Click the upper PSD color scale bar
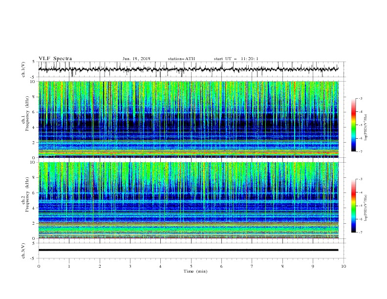Screen dimensions: 387x299 [353, 125]
